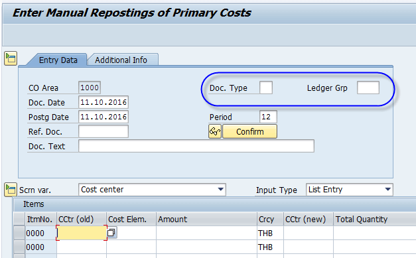Switch to the Additional Info tab
This screenshot has height=258, width=416.
click(x=121, y=60)
